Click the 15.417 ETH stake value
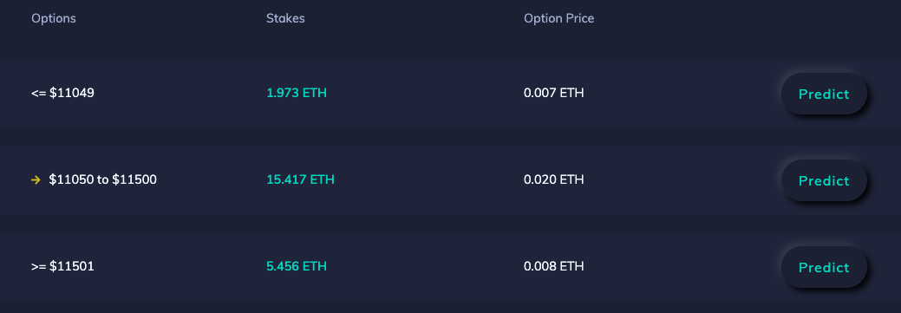This screenshot has width=901, height=313. (x=301, y=179)
